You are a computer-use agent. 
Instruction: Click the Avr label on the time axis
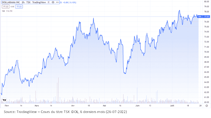[x=73, y=106]
